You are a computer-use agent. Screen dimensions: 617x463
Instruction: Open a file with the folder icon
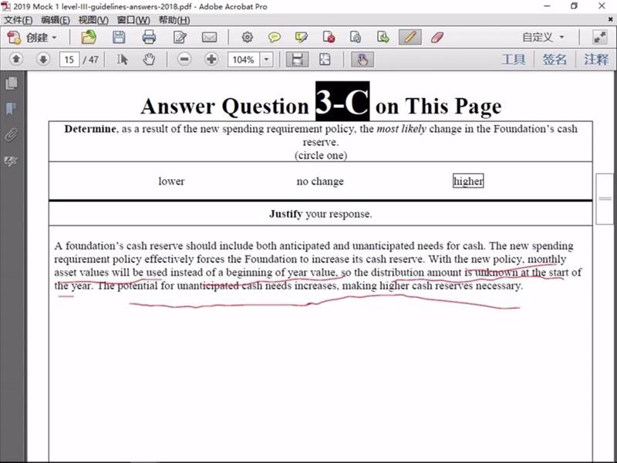click(89, 37)
